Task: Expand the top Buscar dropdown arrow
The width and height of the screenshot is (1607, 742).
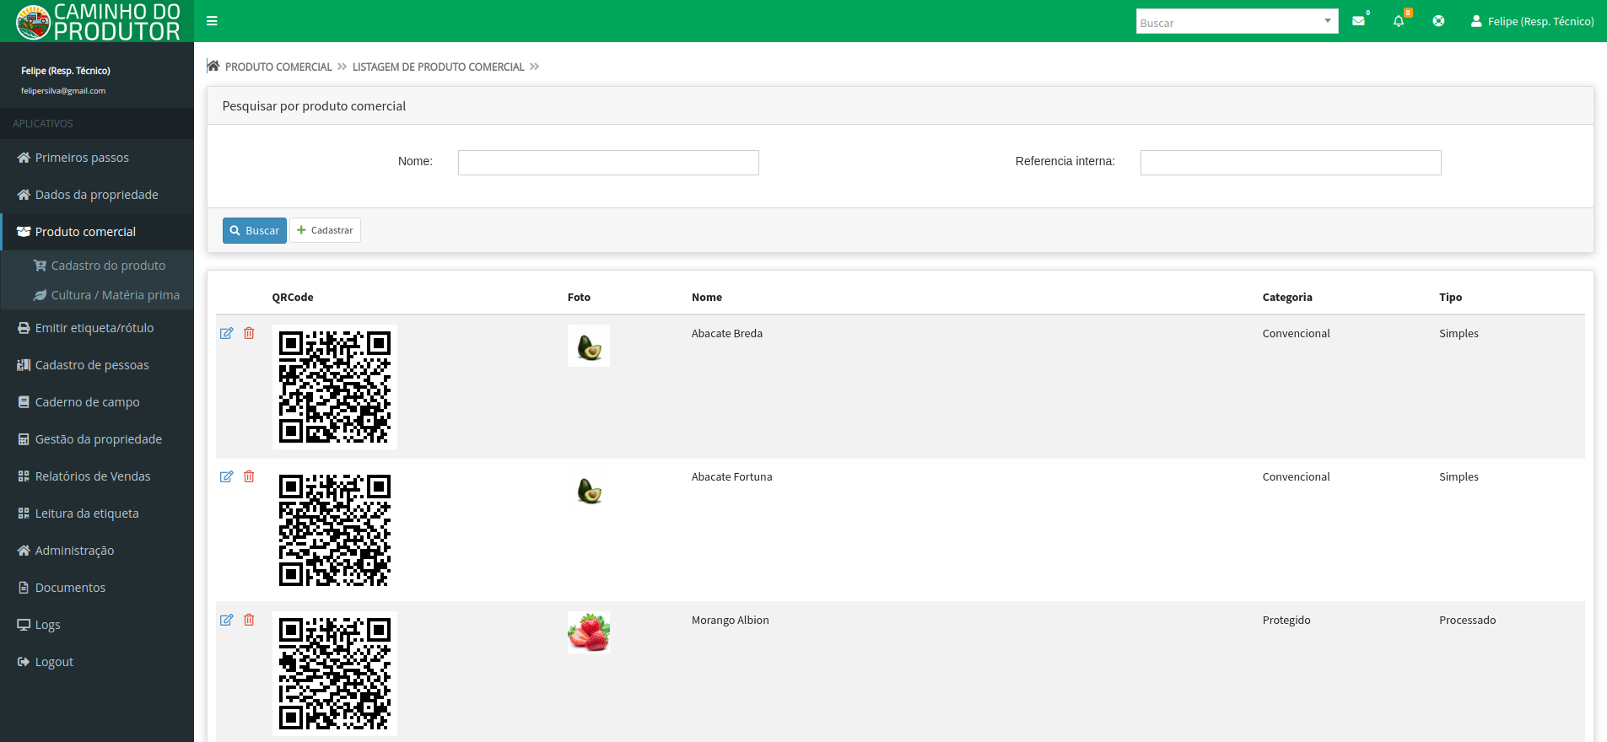Action: point(1327,21)
